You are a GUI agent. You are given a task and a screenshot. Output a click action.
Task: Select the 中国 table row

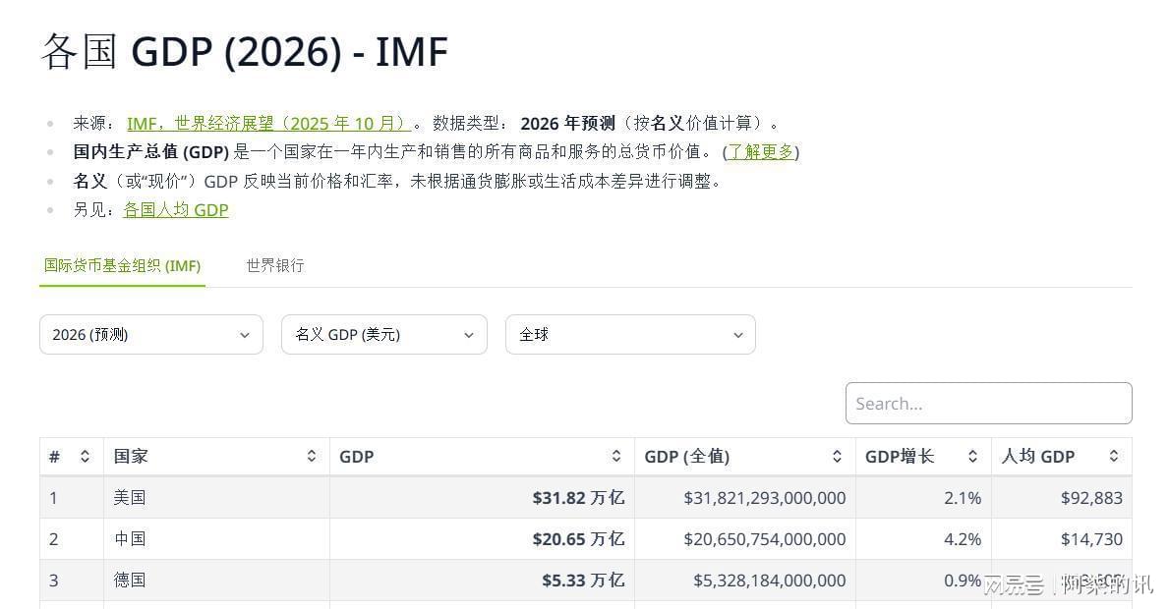coord(130,539)
